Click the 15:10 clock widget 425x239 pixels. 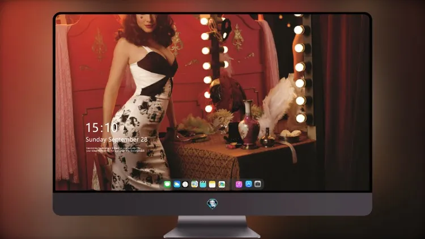coord(101,127)
